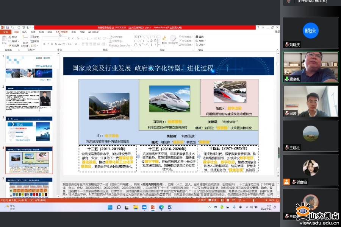Toggle justify text alignment

(x=95, y=44)
